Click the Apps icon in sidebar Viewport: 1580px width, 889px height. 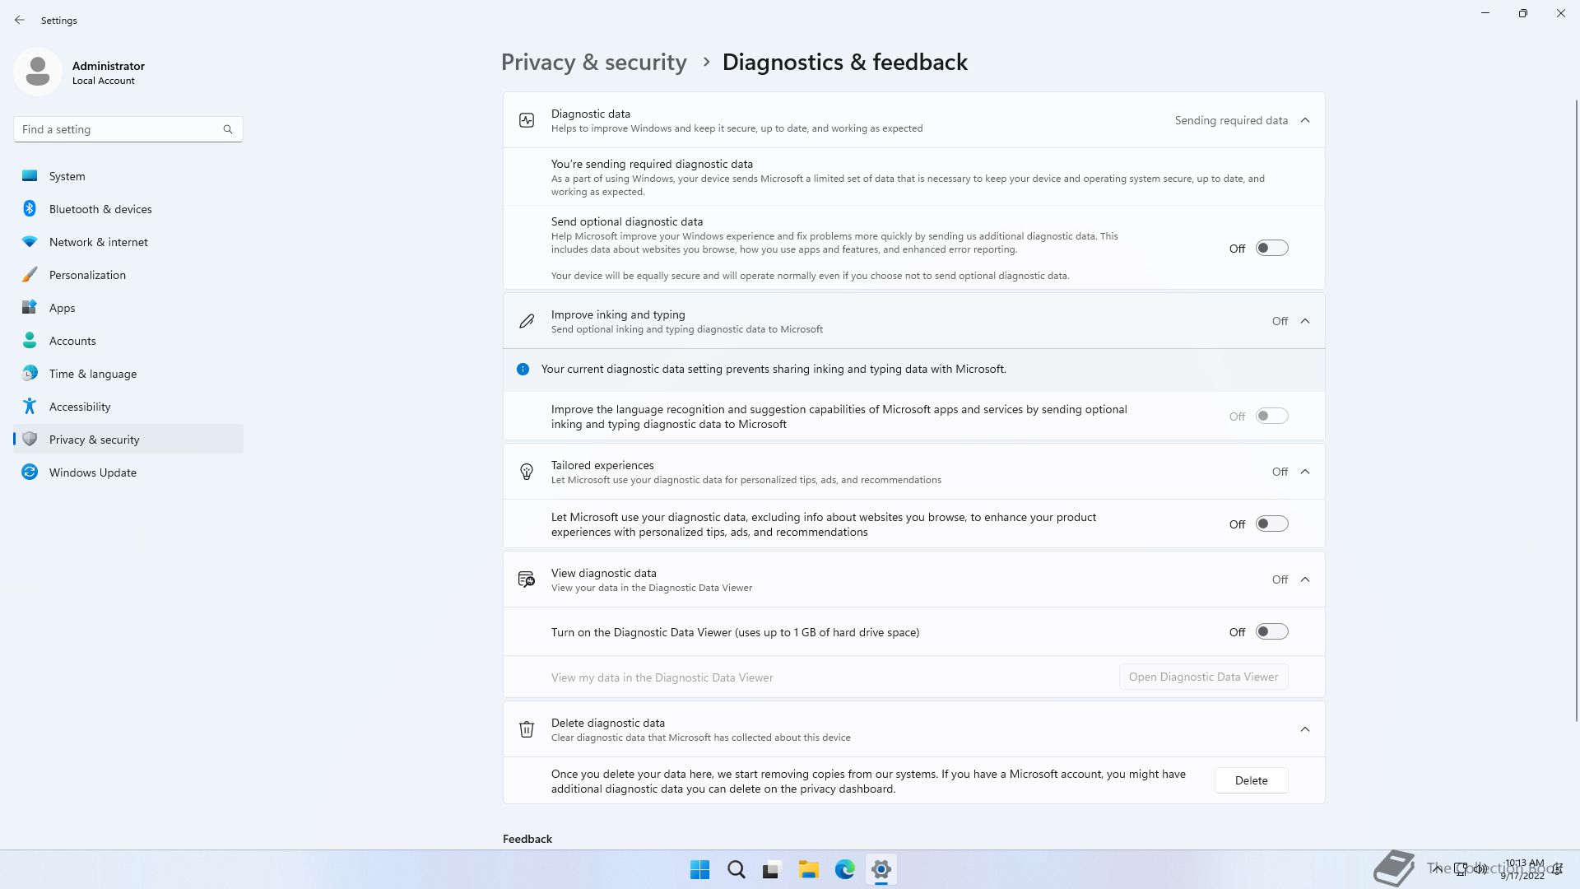point(30,308)
